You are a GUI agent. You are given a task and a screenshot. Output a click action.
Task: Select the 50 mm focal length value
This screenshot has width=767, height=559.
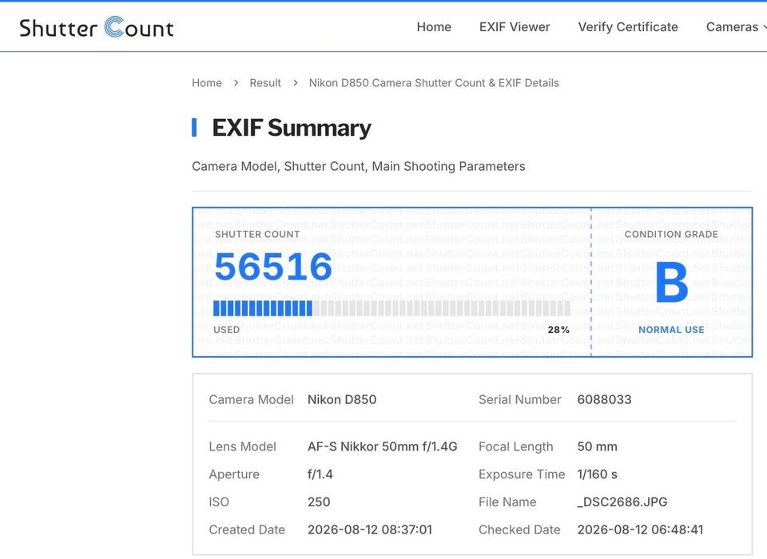coord(597,446)
